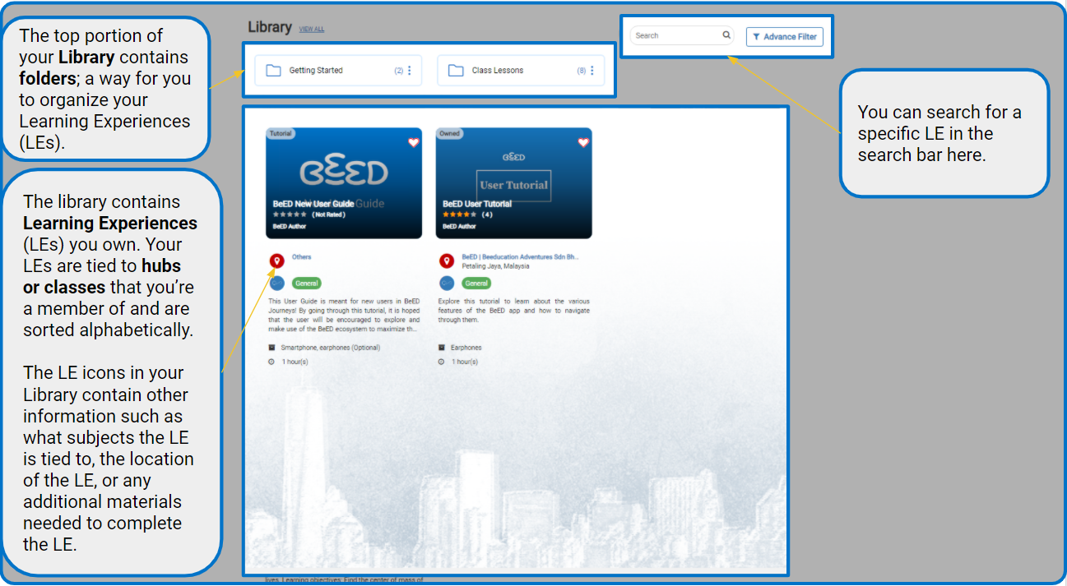
Task: Open the Getting Started folder
Action: pos(338,71)
